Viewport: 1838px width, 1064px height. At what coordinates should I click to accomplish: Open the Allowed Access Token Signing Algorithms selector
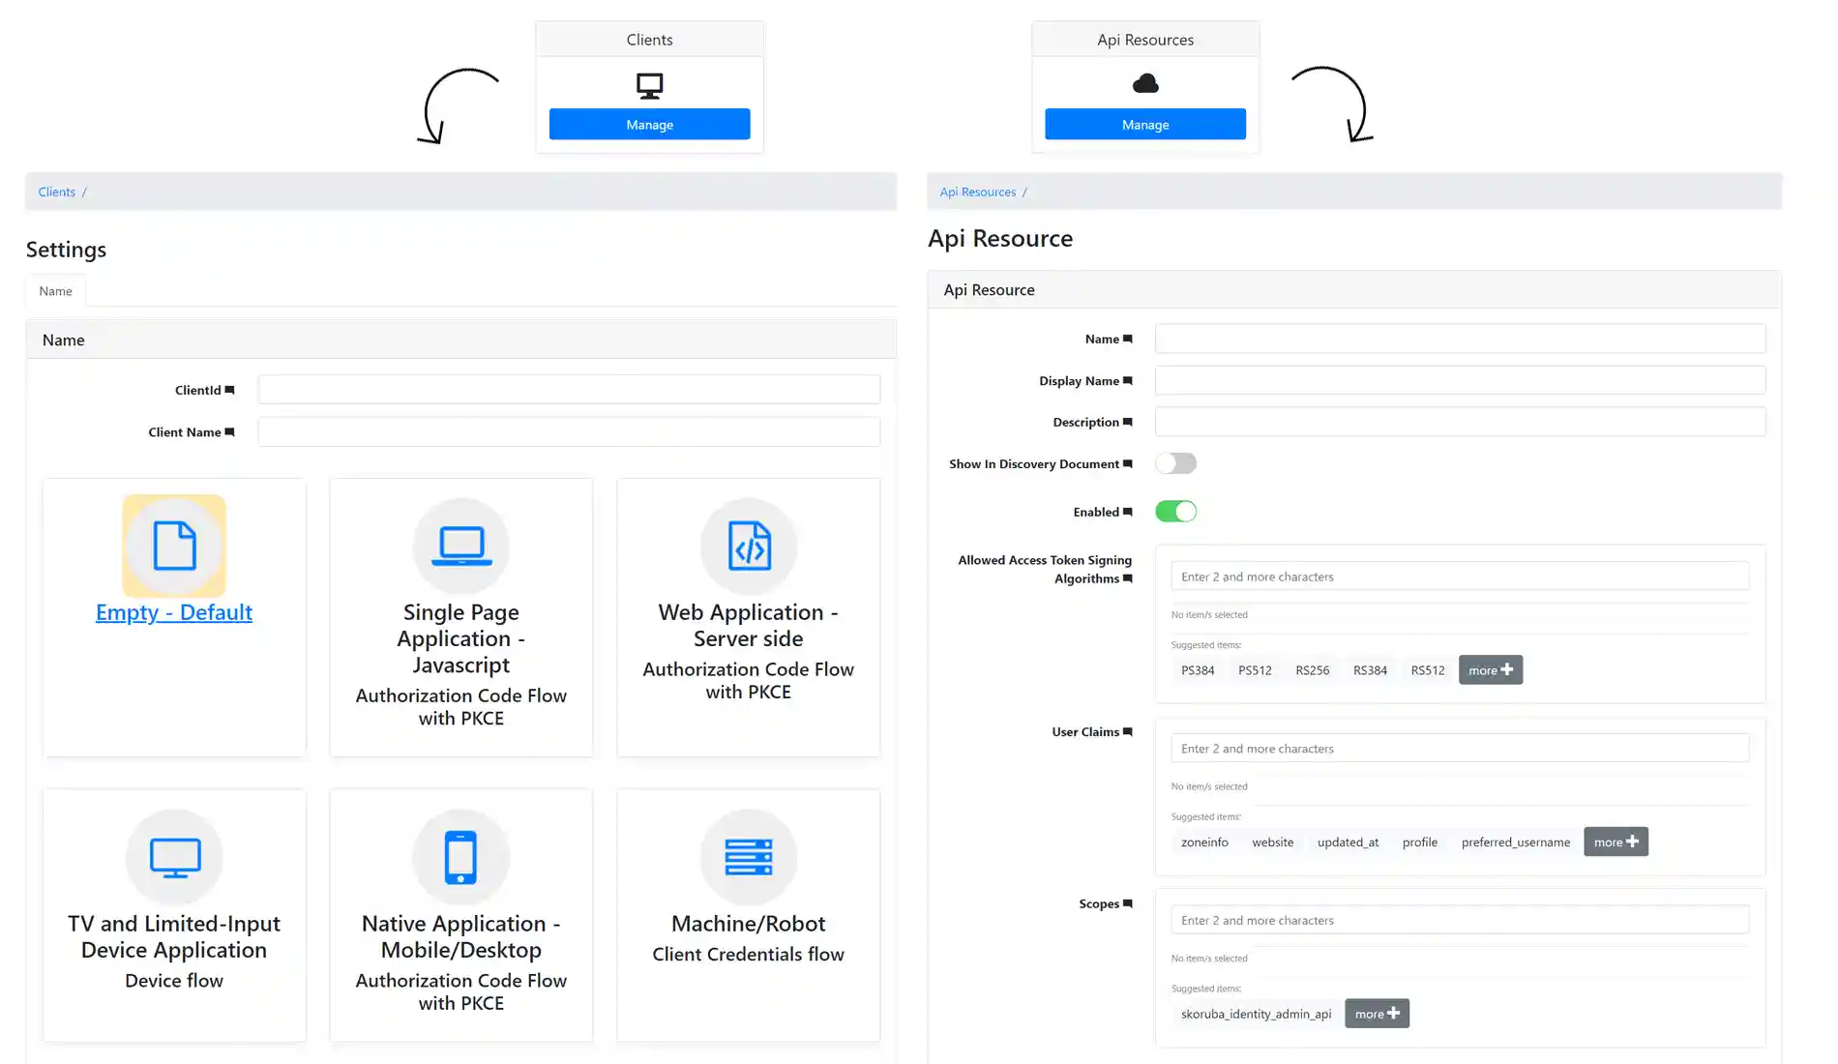(1459, 576)
